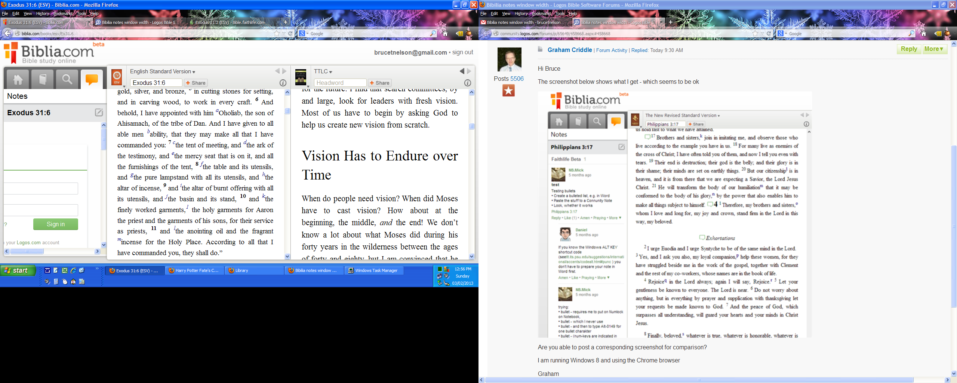The image size is (957, 383).
Task: Click the green Sign in button
Action: (56, 224)
